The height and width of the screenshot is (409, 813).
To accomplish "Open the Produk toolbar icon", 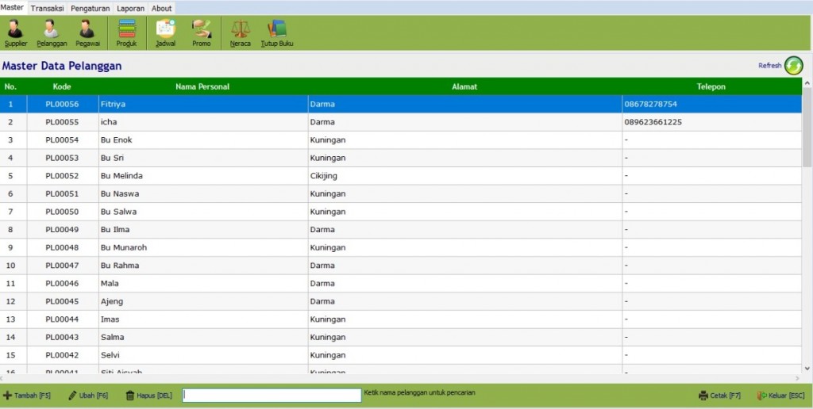I will (x=126, y=33).
